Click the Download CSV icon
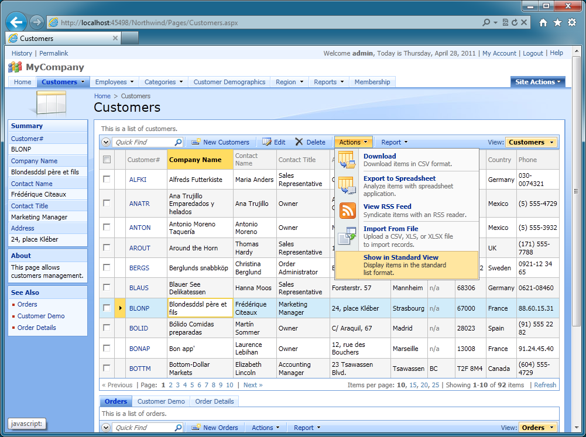This screenshot has width=586, height=437. point(347,160)
